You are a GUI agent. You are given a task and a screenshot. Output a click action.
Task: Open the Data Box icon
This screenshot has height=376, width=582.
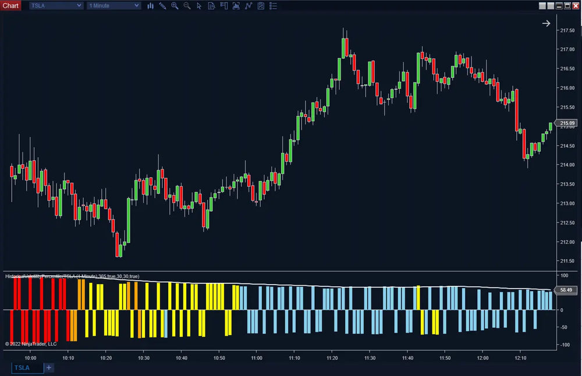pyautogui.click(x=211, y=6)
